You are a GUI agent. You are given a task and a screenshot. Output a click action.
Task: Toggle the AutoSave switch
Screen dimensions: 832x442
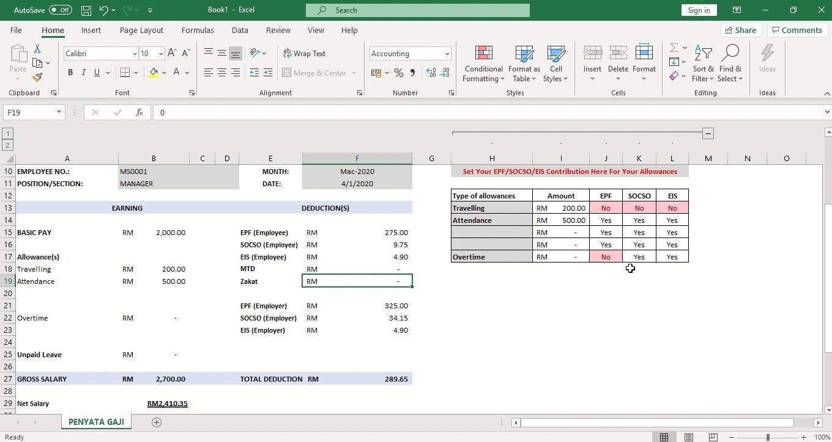pyautogui.click(x=61, y=10)
